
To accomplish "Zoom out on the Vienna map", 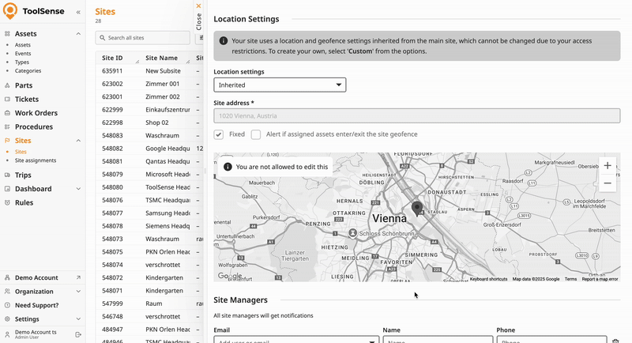I will coord(607,183).
